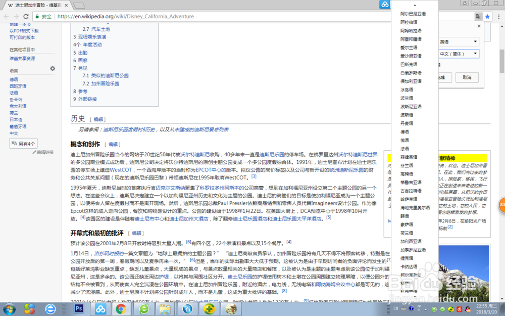Jump to 现场娱乐表演 in the contents
The width and height of the screenshot is (505, 316).
[92, 37]
